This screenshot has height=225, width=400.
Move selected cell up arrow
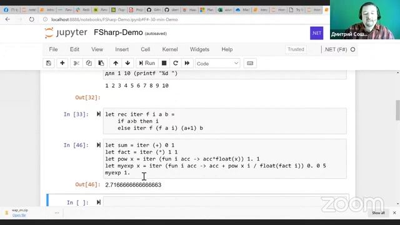tap(116, 63)
